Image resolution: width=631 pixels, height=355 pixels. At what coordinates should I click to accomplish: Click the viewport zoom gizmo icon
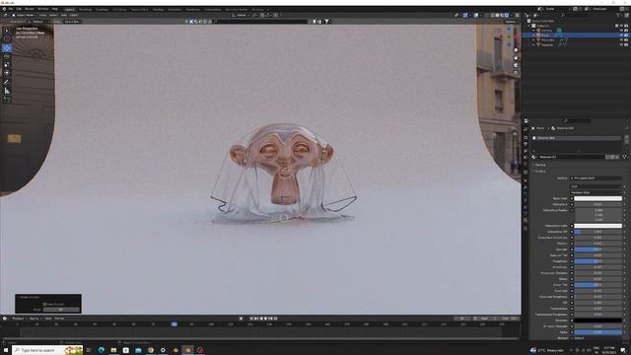pyautogui.click(x=516, y=50)
